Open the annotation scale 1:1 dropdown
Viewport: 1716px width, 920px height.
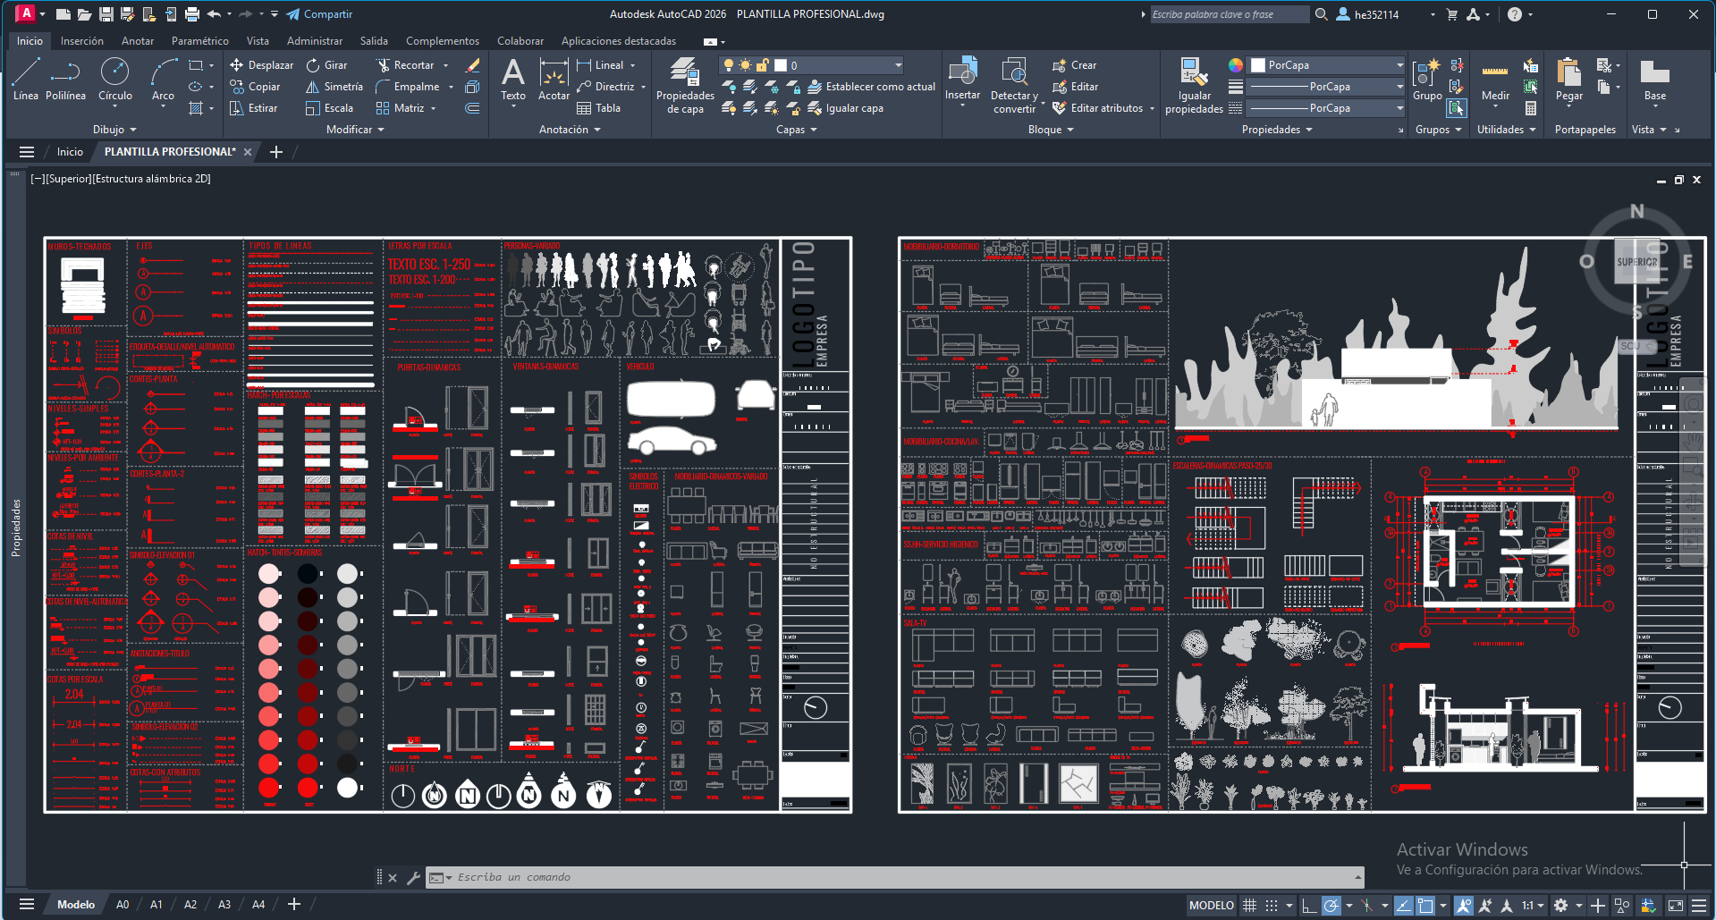coord(1534,906)
